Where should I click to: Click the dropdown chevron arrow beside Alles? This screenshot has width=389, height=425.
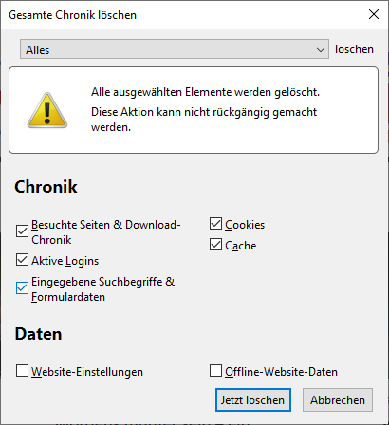321,50
